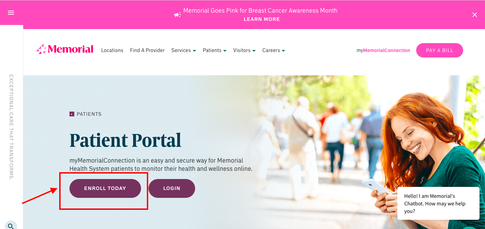Click the Patients breadcrumb link
485x229 pixels.
pos(89,114)
